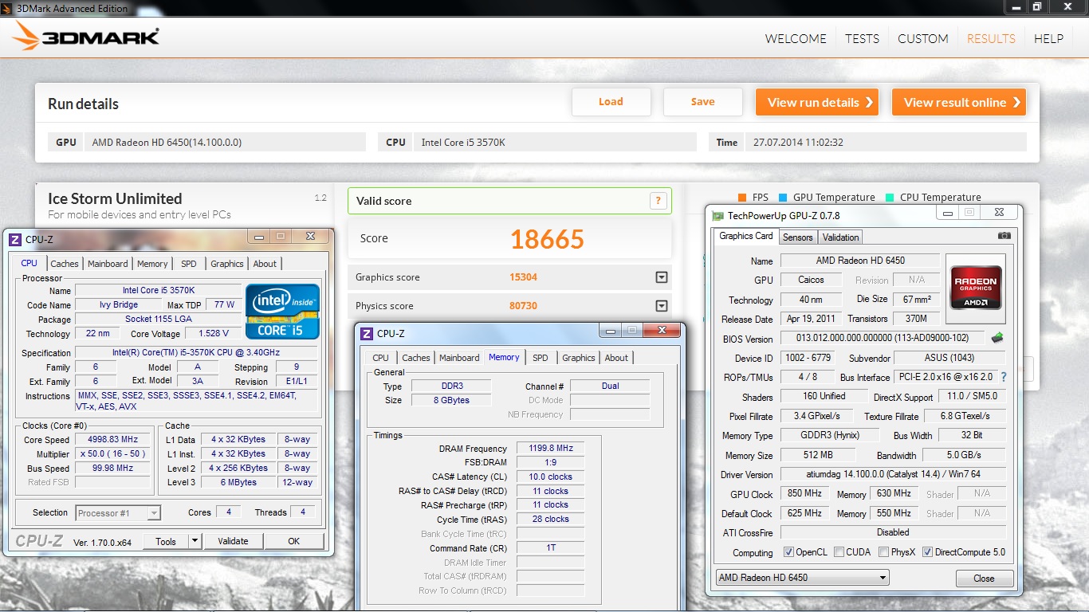1089x612 pixels.
Task: Switch to the Validation tab in GPU-Z
Action: (x=840, y=237)
